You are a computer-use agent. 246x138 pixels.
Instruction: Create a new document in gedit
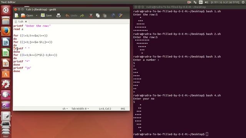pos(17,15)
